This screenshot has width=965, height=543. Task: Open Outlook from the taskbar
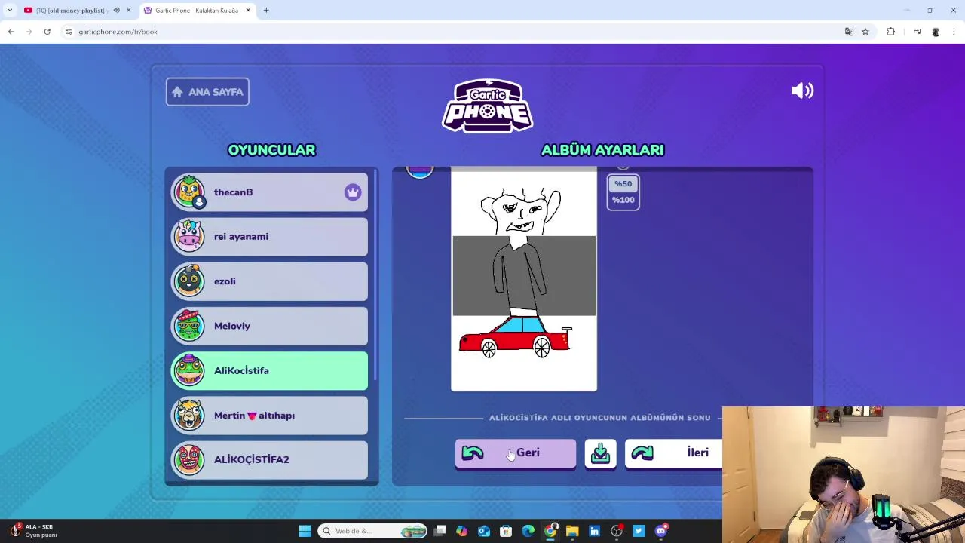484,531
